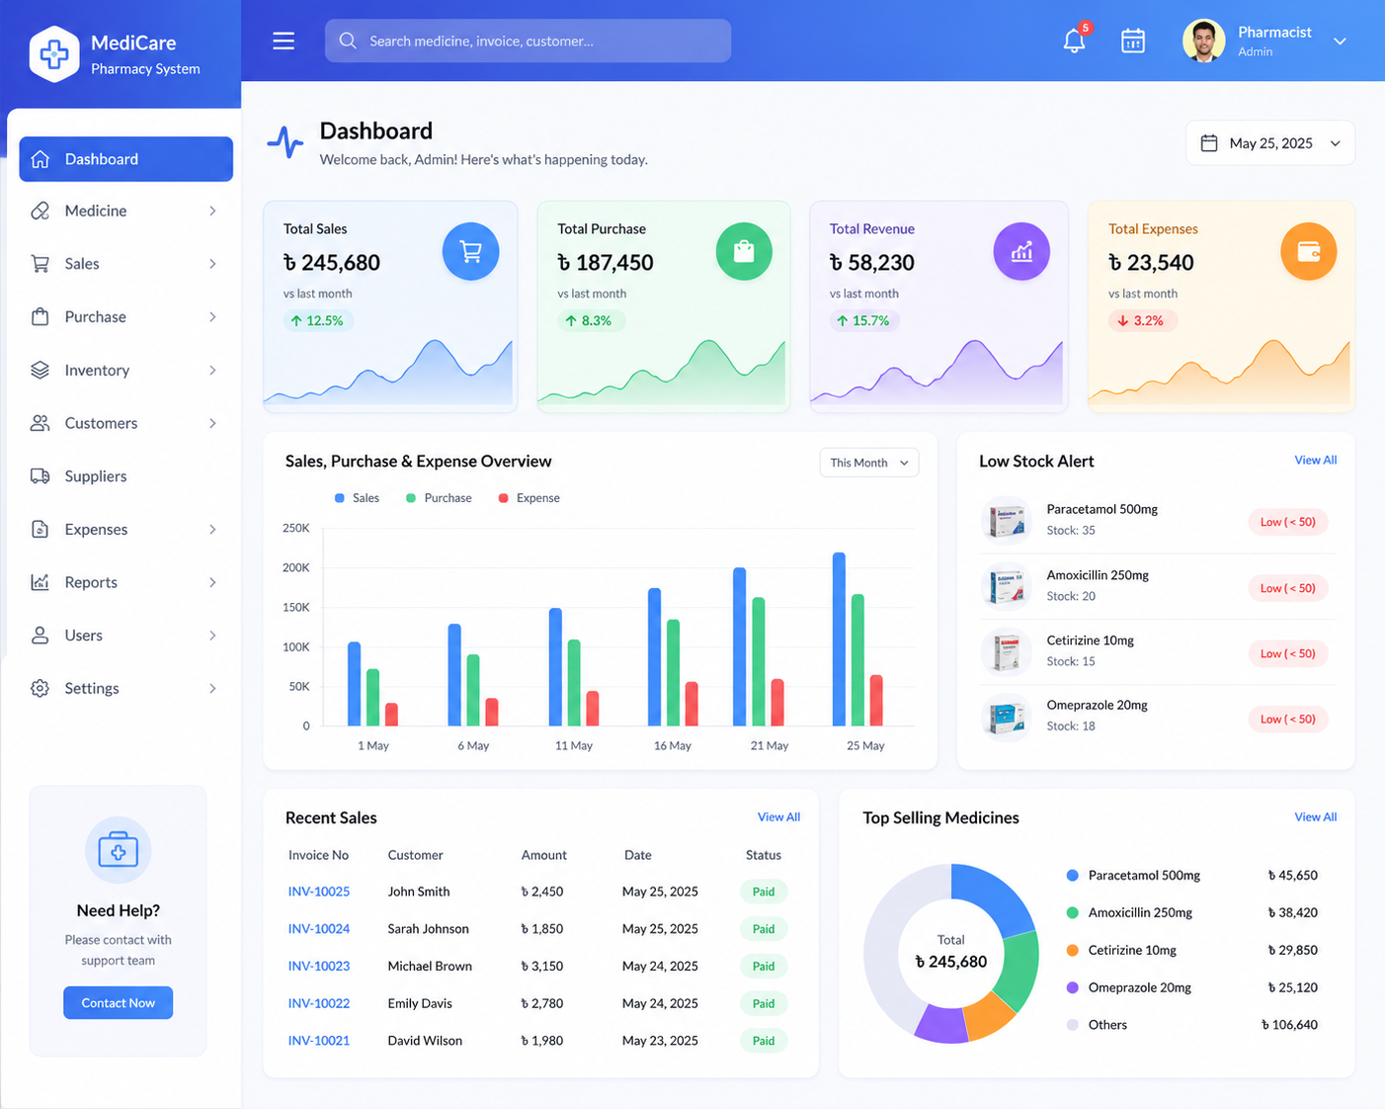This screenshot has width=1385, height=1109.
Task: Toggle Expense series in chart legend
Action: [x=529, y=498]
